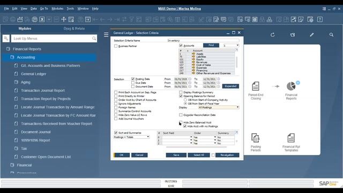Open the level dropdown beside Find
Image resolution: width=343 pixels, height=193 pixels.
[x=237, y=46]
